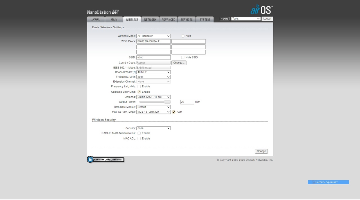
Task: Open the Security dropdown
Action: coord(154,128)
